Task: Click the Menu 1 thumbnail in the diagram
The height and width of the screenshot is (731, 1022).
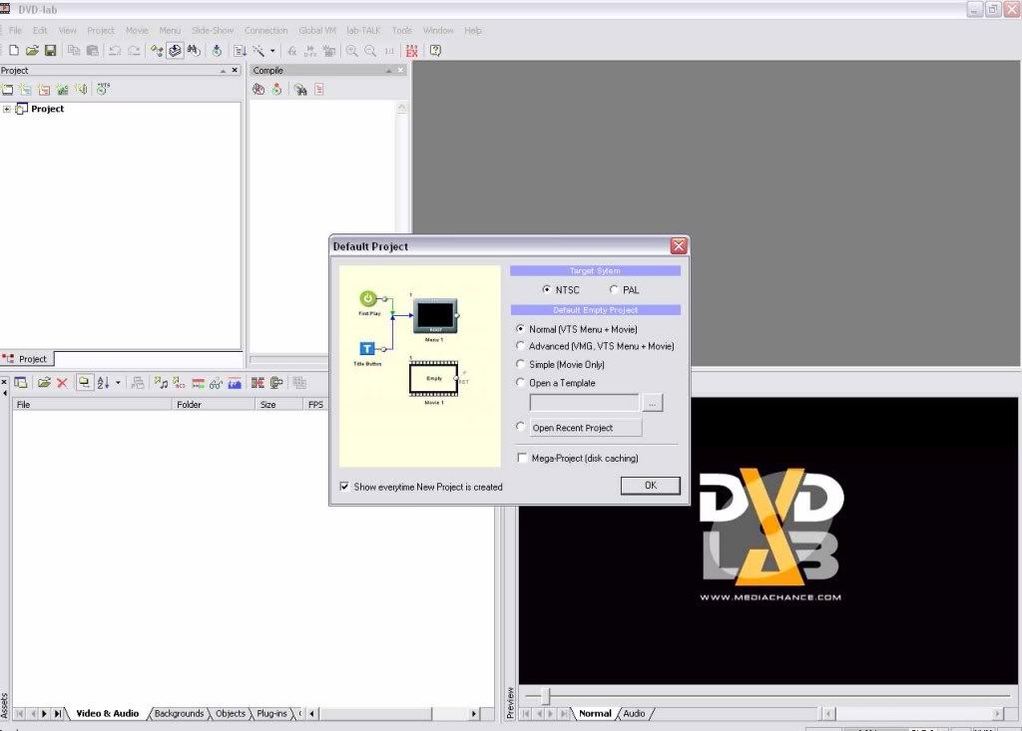Action: coord(435,316)
